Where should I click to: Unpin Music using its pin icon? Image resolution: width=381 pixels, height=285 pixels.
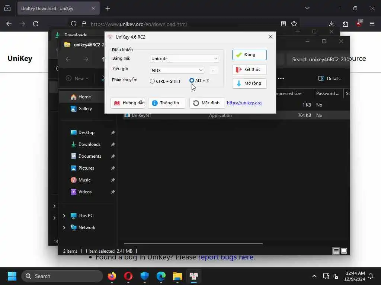point(113,180)
